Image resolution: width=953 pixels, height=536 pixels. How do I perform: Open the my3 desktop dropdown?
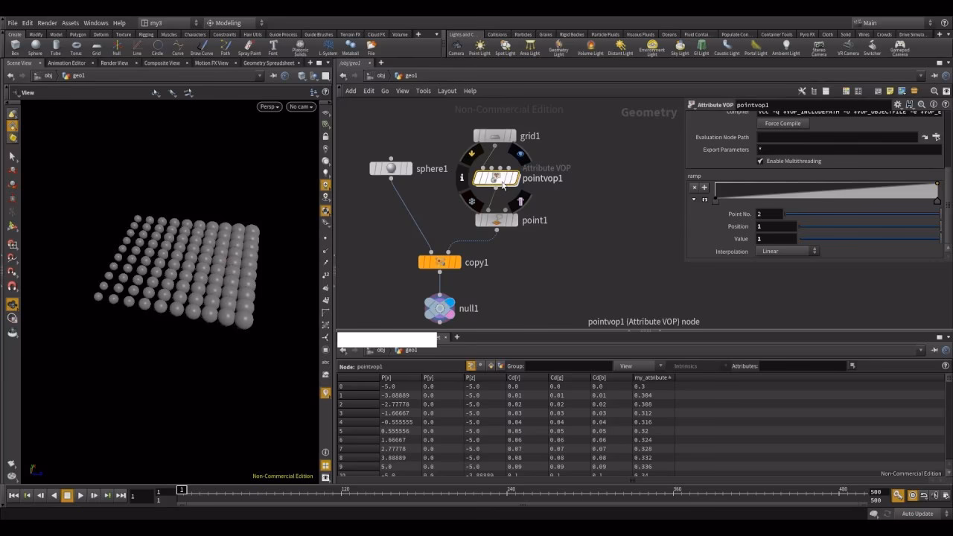click(170, 23)
